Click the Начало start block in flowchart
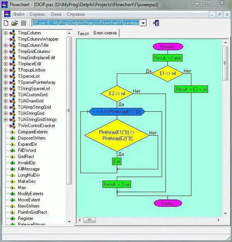The width and height of the screenshot is (232, 242). (168, 47)
